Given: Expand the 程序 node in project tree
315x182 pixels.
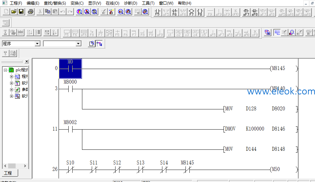Looking at the screenshot, I should 12,77.
